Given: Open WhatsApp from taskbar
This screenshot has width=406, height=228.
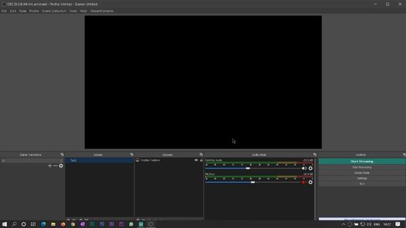Looking at the screenshot, I should click(x=131, y=224).
